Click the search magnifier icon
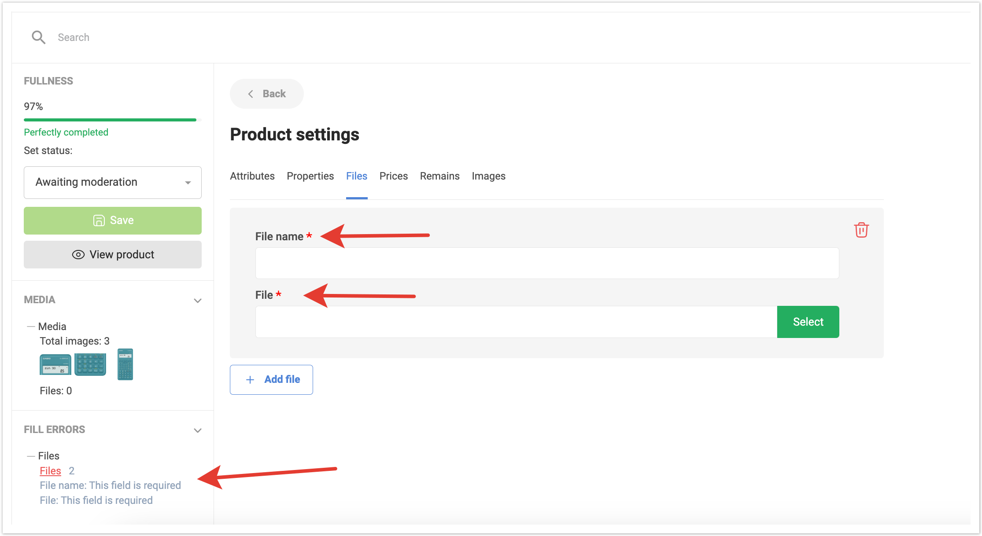Screen dimensions: 982x536 tap(38, 37)
